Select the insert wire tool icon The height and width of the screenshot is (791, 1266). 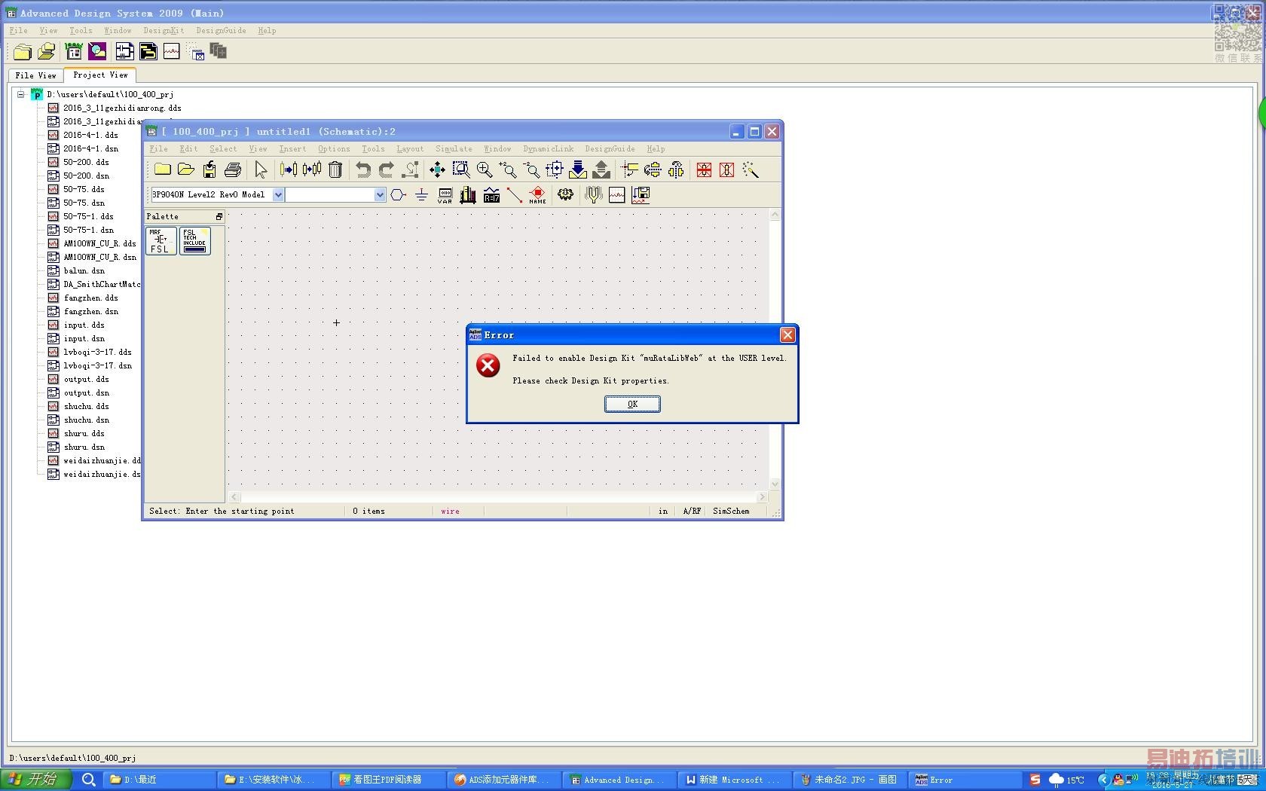click(515, 195)
